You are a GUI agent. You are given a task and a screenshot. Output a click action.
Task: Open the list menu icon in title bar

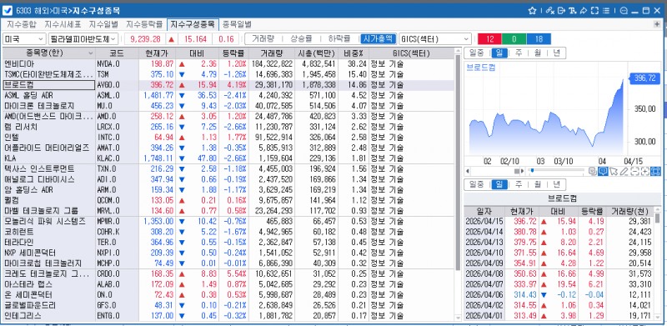[x=606, y=11]
